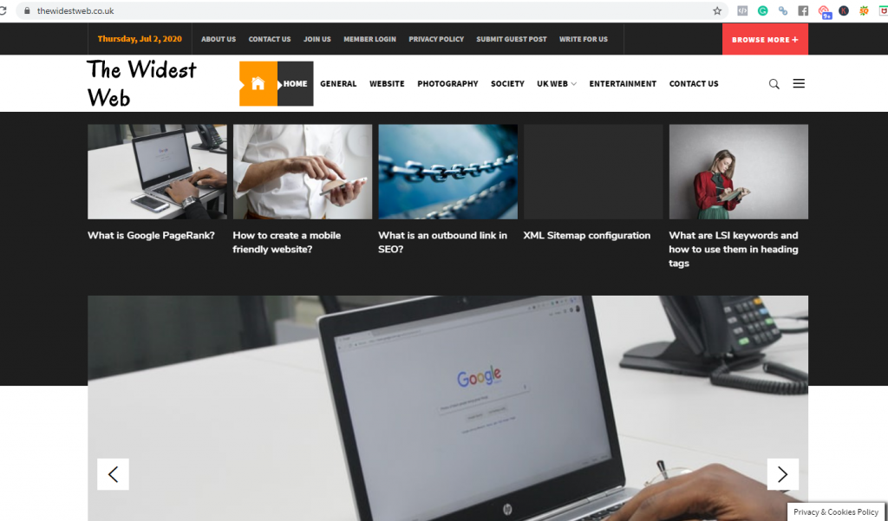Open the hamburger sidebar menu
Screen dimensions: 888x521
799,84
